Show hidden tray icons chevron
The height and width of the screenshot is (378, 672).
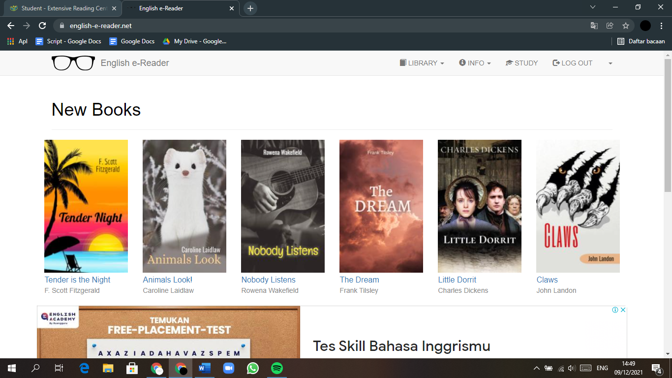click(x=537, y=368)
